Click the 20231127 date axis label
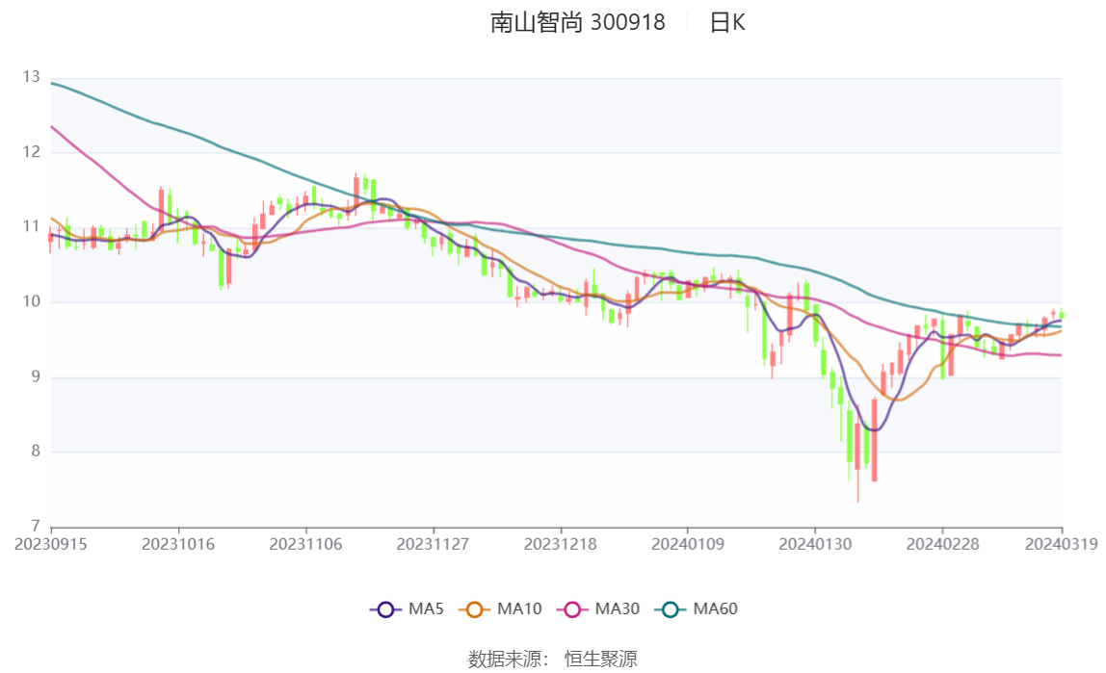This screenshot has width=1106, height=673. click(x=434, y=545)
